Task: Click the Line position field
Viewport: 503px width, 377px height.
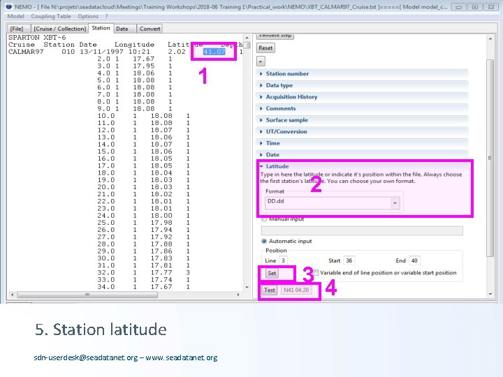Action: [283, 260]
